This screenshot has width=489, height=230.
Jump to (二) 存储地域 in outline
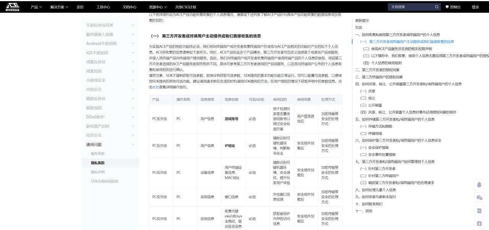[371, 133]
